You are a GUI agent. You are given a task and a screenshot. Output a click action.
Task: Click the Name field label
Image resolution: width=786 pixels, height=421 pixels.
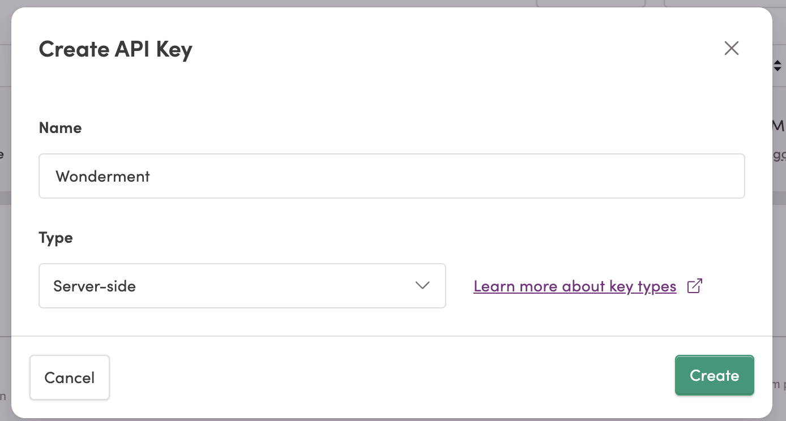pyautogui.click(x=60, y=128)
